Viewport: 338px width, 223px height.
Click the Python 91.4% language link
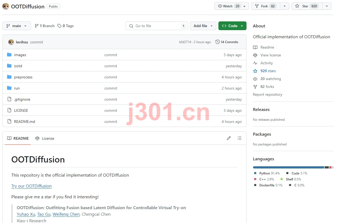pyautogui.click(x=267, y=173)
